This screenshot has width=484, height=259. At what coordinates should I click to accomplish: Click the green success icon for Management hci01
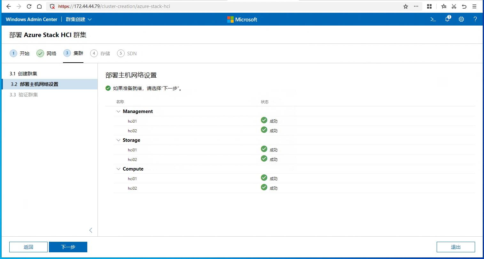pyautogui.click(x=264, y=120)
